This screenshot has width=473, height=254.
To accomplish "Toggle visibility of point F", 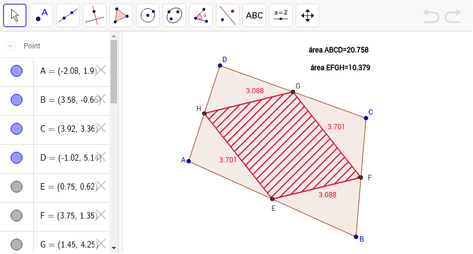I will (17, 216).
